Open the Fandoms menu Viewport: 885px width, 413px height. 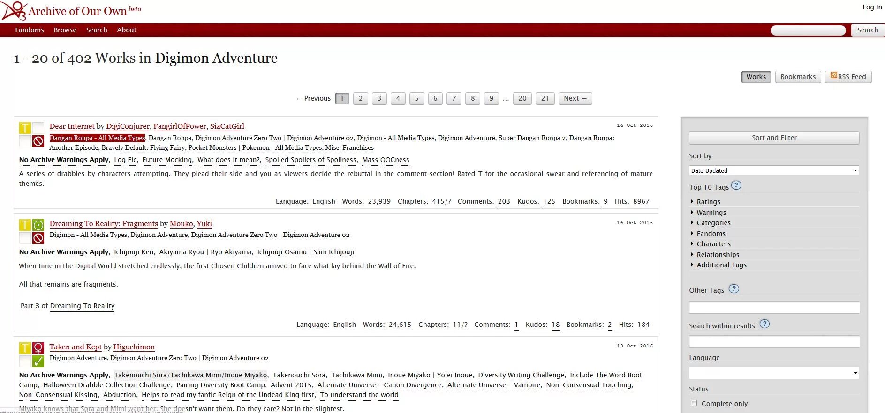(x=30, y=30)
